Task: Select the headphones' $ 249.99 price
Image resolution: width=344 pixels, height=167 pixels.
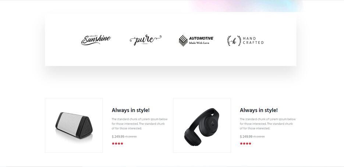Action: [246, 136]
